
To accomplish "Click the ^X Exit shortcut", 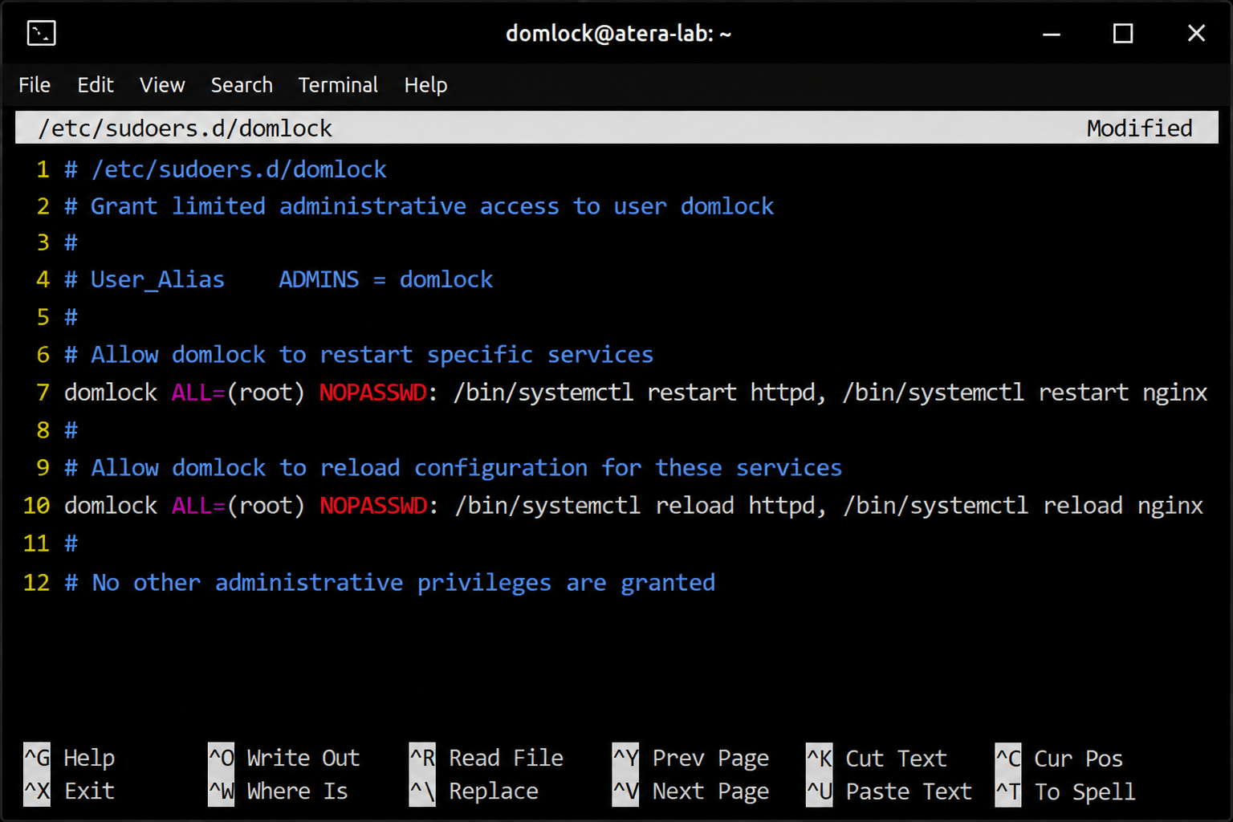I will (70, 791).
